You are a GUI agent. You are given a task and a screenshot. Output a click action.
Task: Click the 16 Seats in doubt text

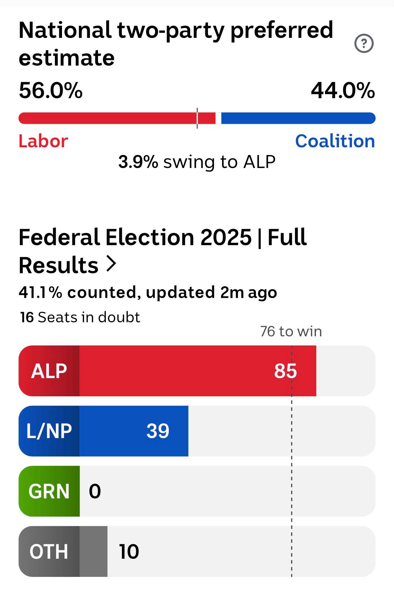80,317
